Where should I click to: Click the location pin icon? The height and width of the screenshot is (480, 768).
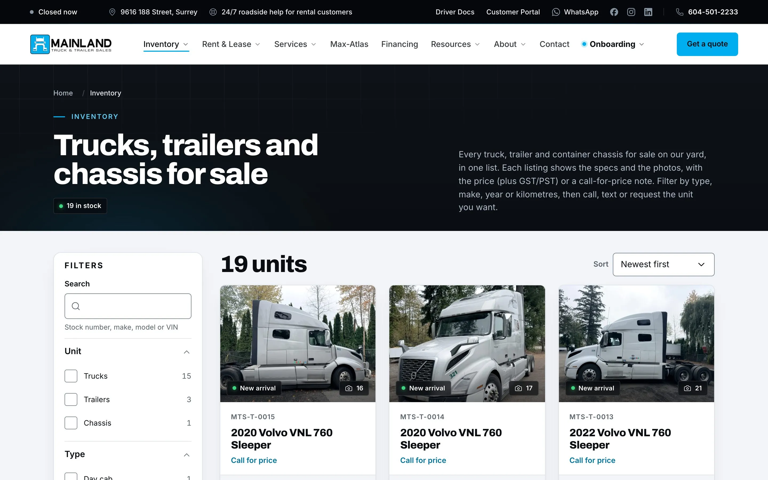click(112, 12)
